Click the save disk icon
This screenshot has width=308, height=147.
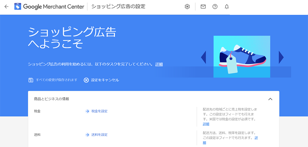point(31,80)
